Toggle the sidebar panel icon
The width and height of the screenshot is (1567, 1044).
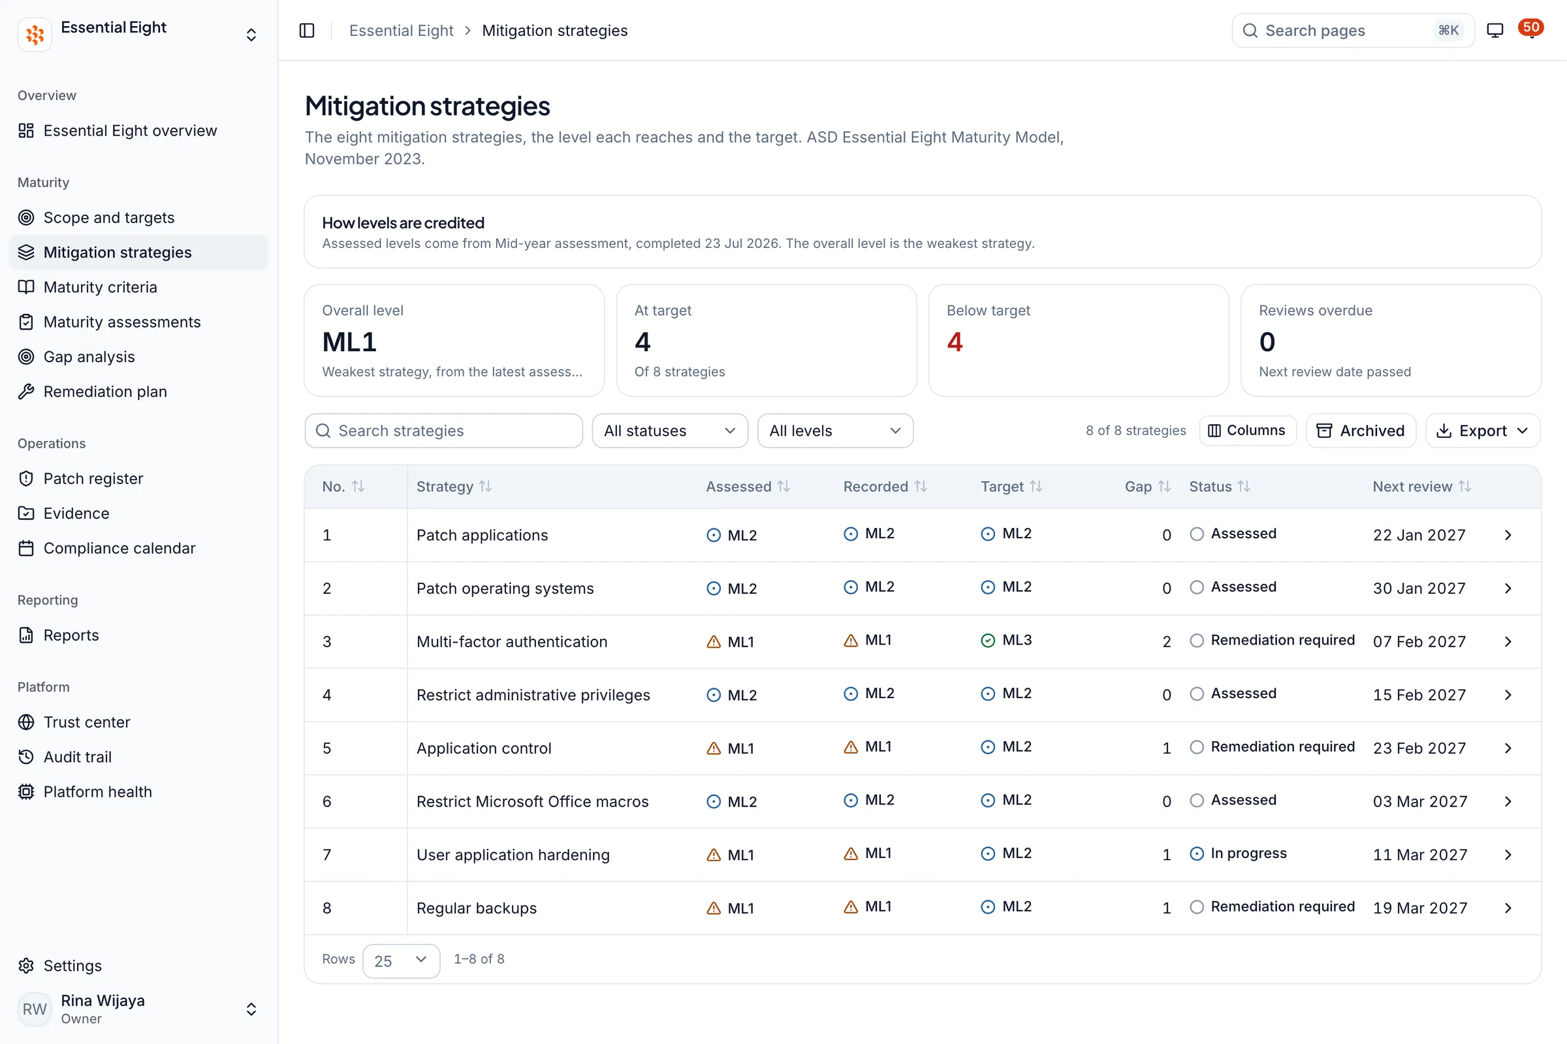tap(306, 31)
